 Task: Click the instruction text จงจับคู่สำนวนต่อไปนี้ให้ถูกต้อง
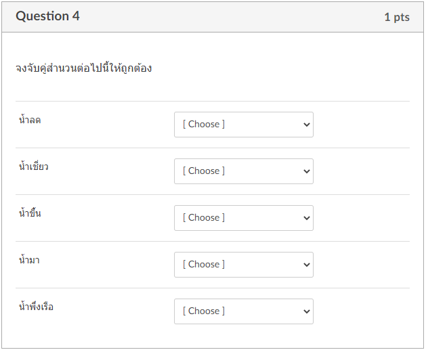point(83,68)
